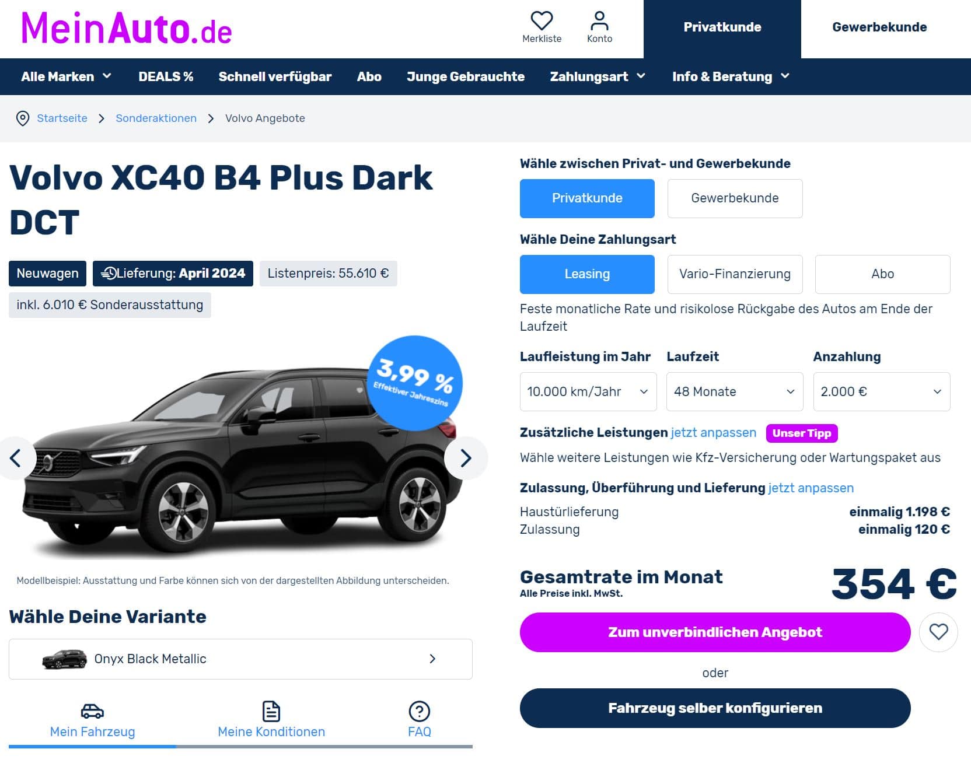Screen dimensions: 971x763
Task: Select the Gewerbekunde customer option
Action: pyautogui.click(x=735, y=198)
